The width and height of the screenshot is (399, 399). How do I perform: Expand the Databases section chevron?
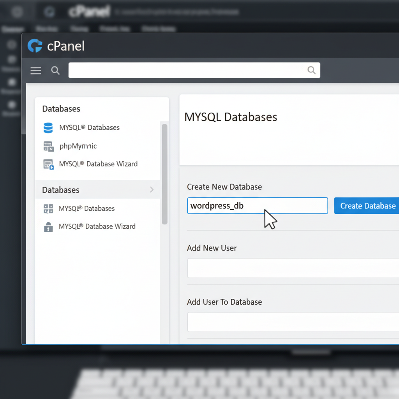[x=152, y=190]
